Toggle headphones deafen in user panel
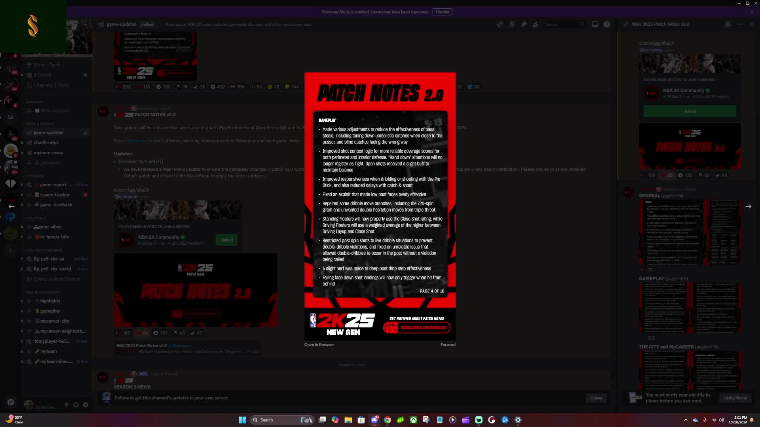Screen dimensions: 760x427 76,405
